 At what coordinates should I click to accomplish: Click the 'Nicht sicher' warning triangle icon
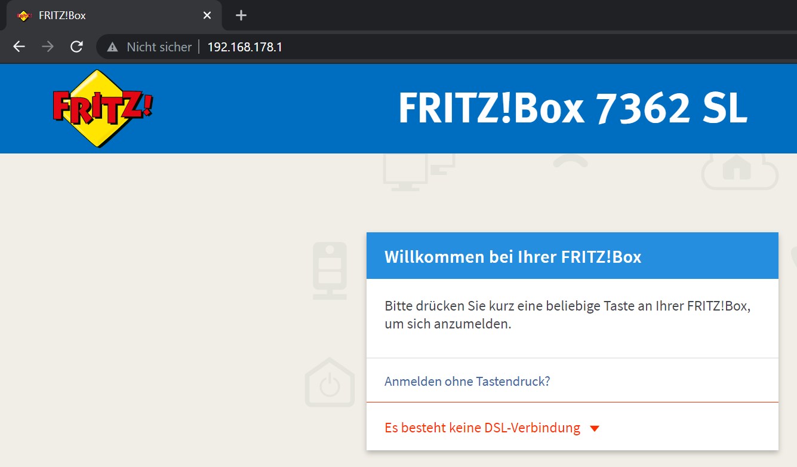click(x=112, y=47)
